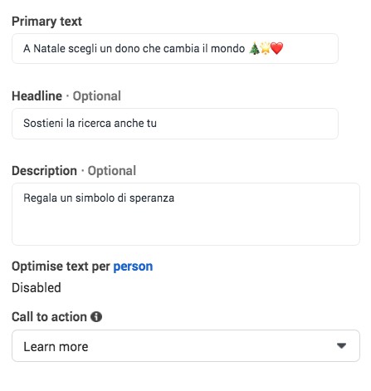Screen dimensions: 371x391
Task: Click the Christmas tree emoji in primary text
Action: click(254, 48)
